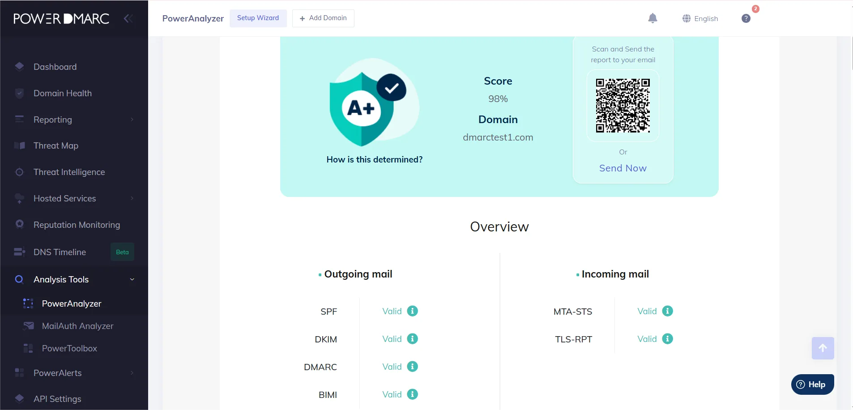Screen dimensions: 853x410
Task: Open the Help chat button
Action: coord(813,384)
